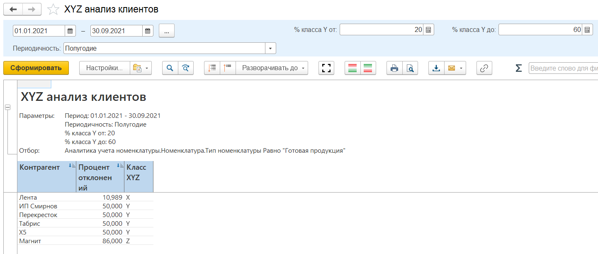The height and width of the screenshot is (254, 598).
Task: Toggle fullscreen report view
Action: tap(326, 68)
